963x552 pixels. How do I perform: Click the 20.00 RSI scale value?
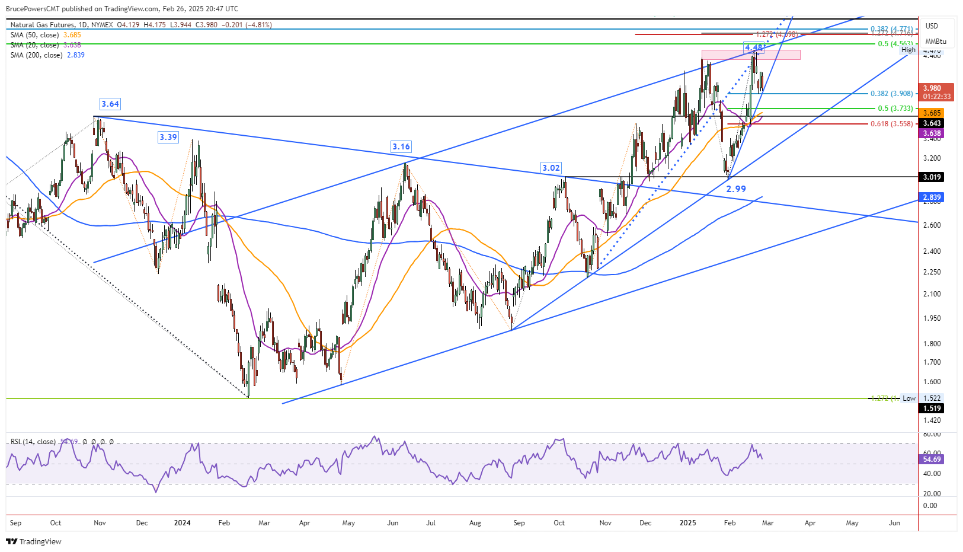(x=932, y=494)
